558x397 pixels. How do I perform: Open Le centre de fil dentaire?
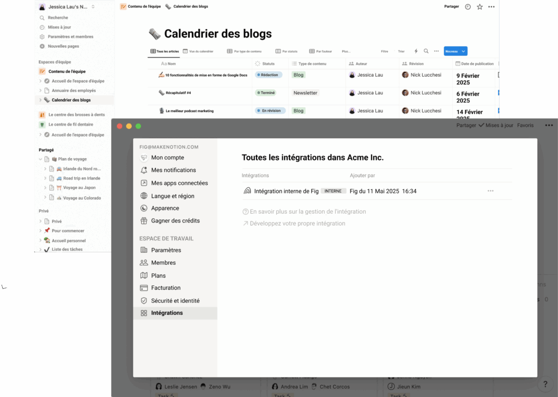pos(66,125)
